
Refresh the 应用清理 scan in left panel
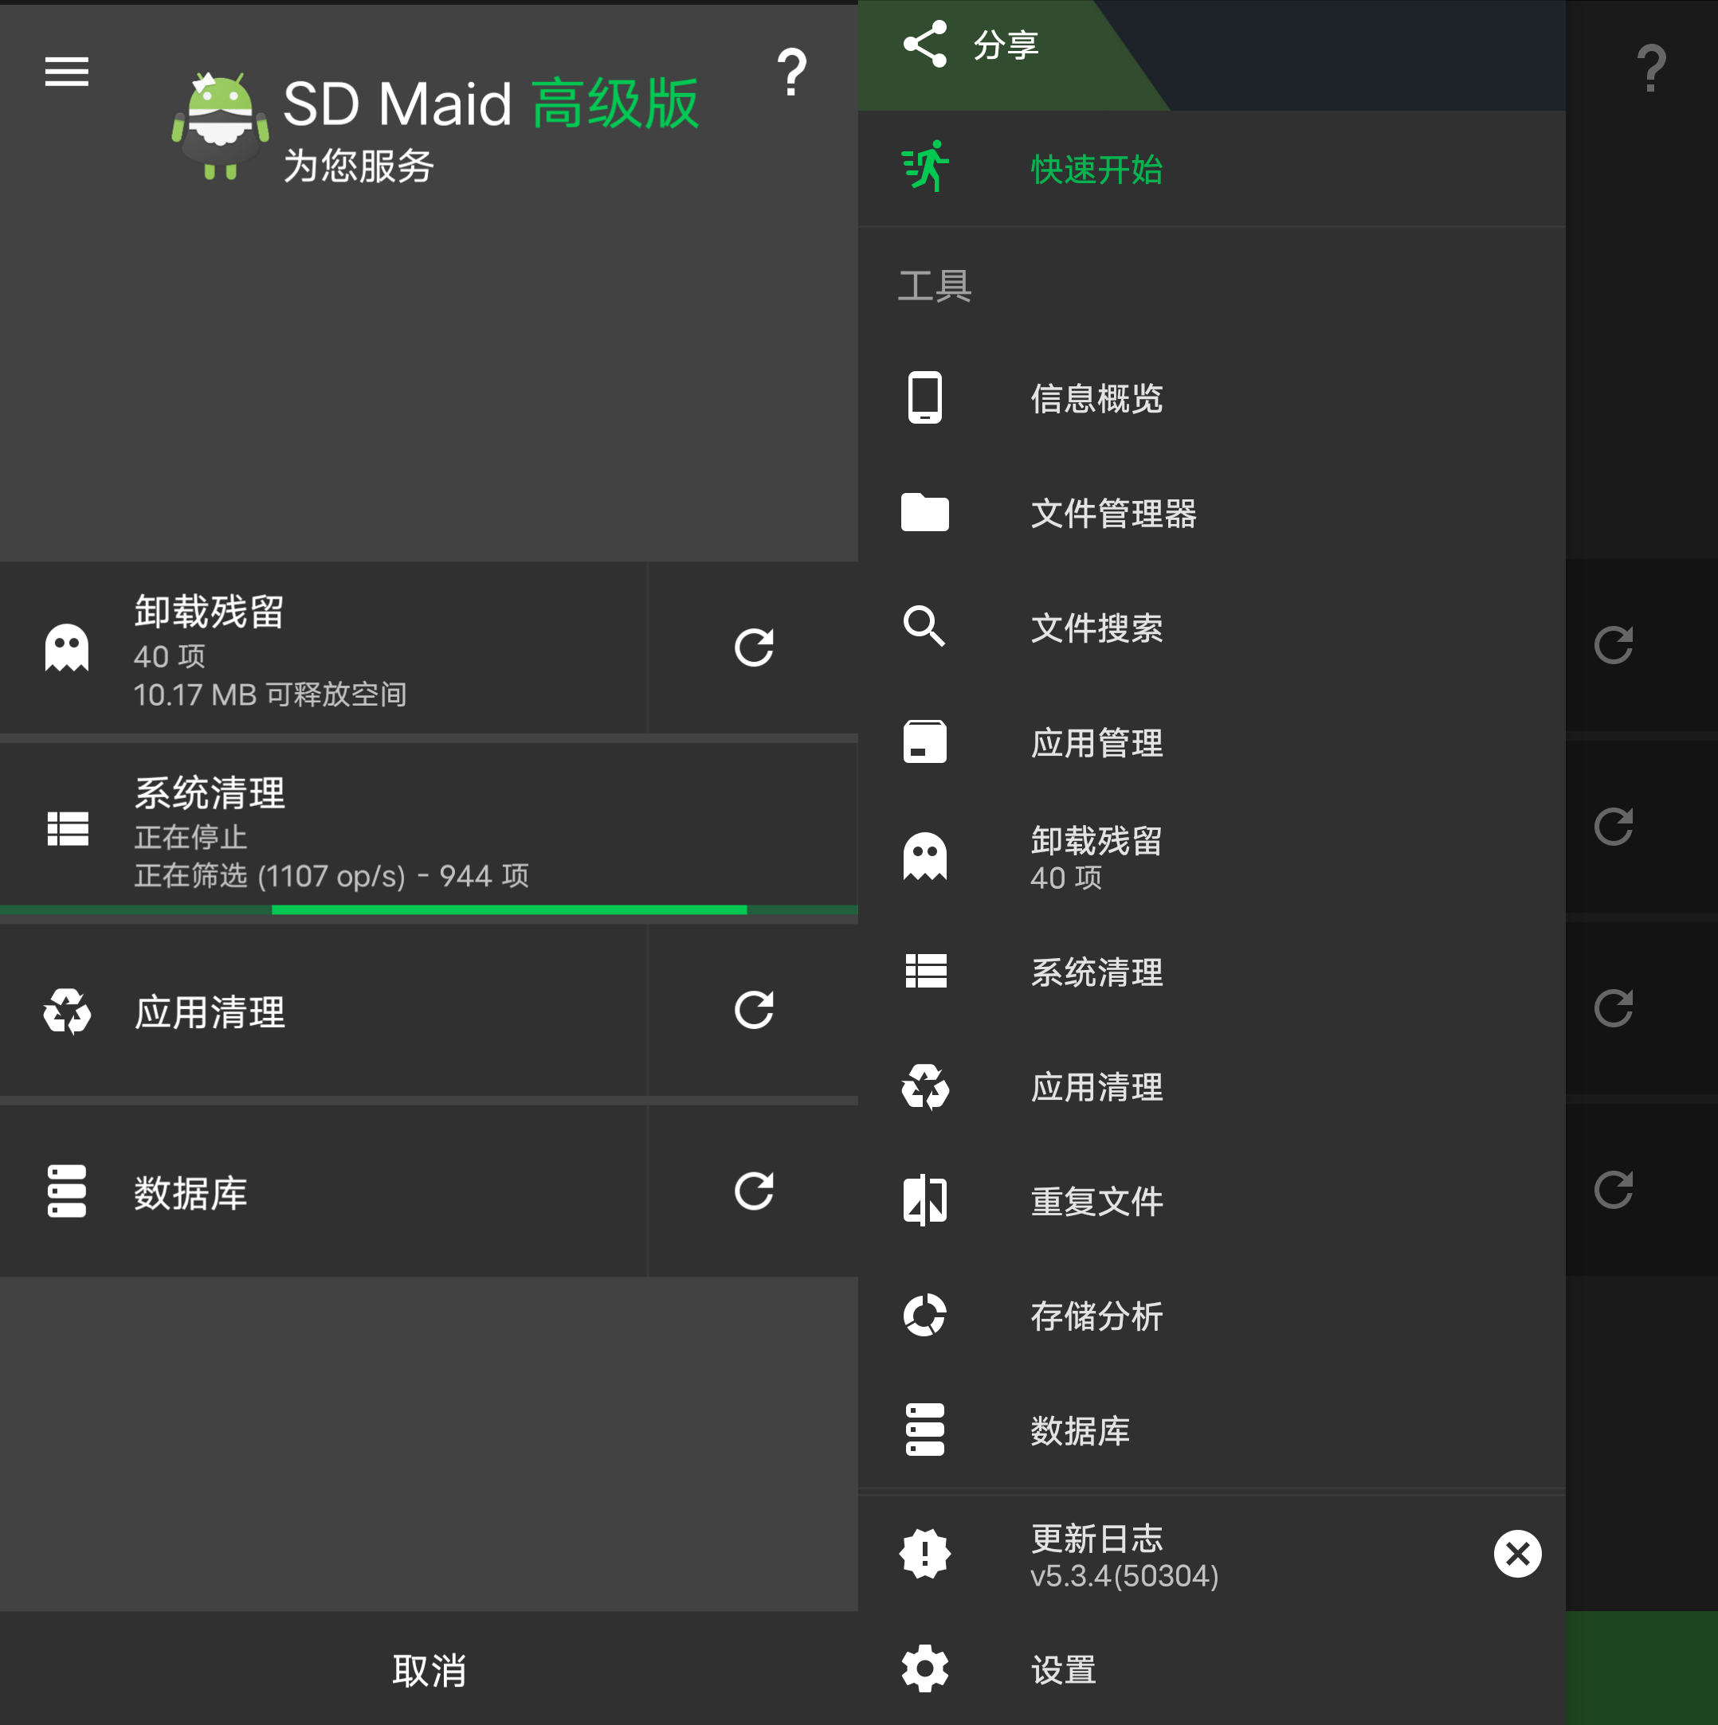click(753, 1010)
